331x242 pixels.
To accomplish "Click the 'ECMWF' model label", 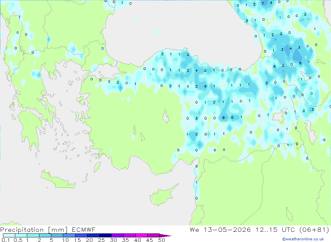I will [x=84, y=229].
